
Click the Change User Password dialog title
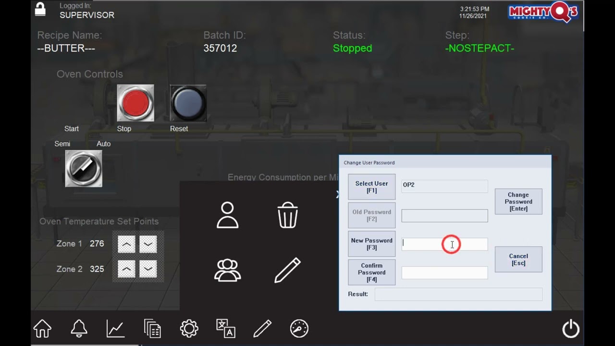tap(369, 163)
